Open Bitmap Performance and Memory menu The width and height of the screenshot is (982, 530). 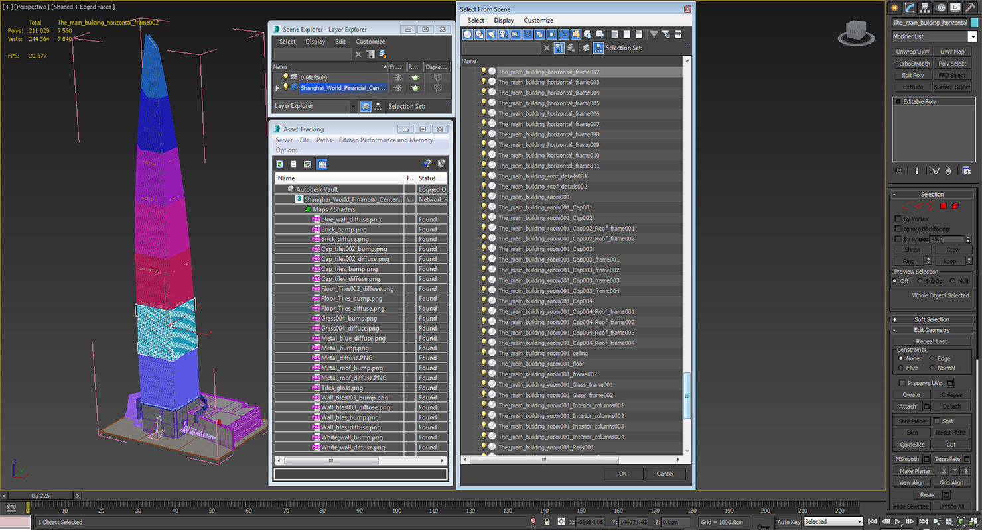pos(386,140)
